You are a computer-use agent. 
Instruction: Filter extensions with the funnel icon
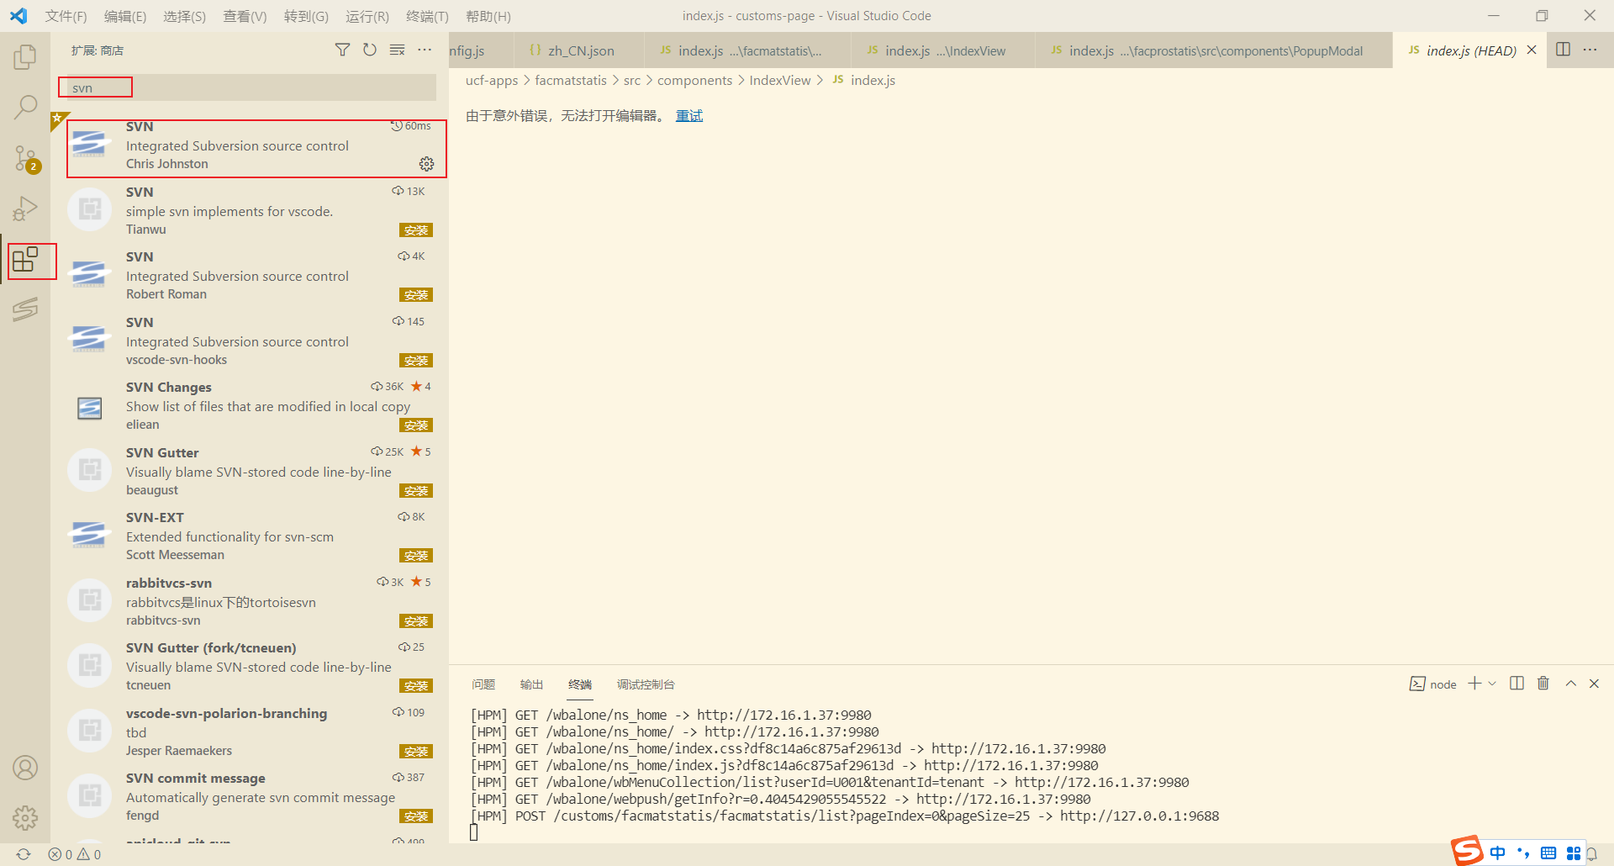click(342, 50)
